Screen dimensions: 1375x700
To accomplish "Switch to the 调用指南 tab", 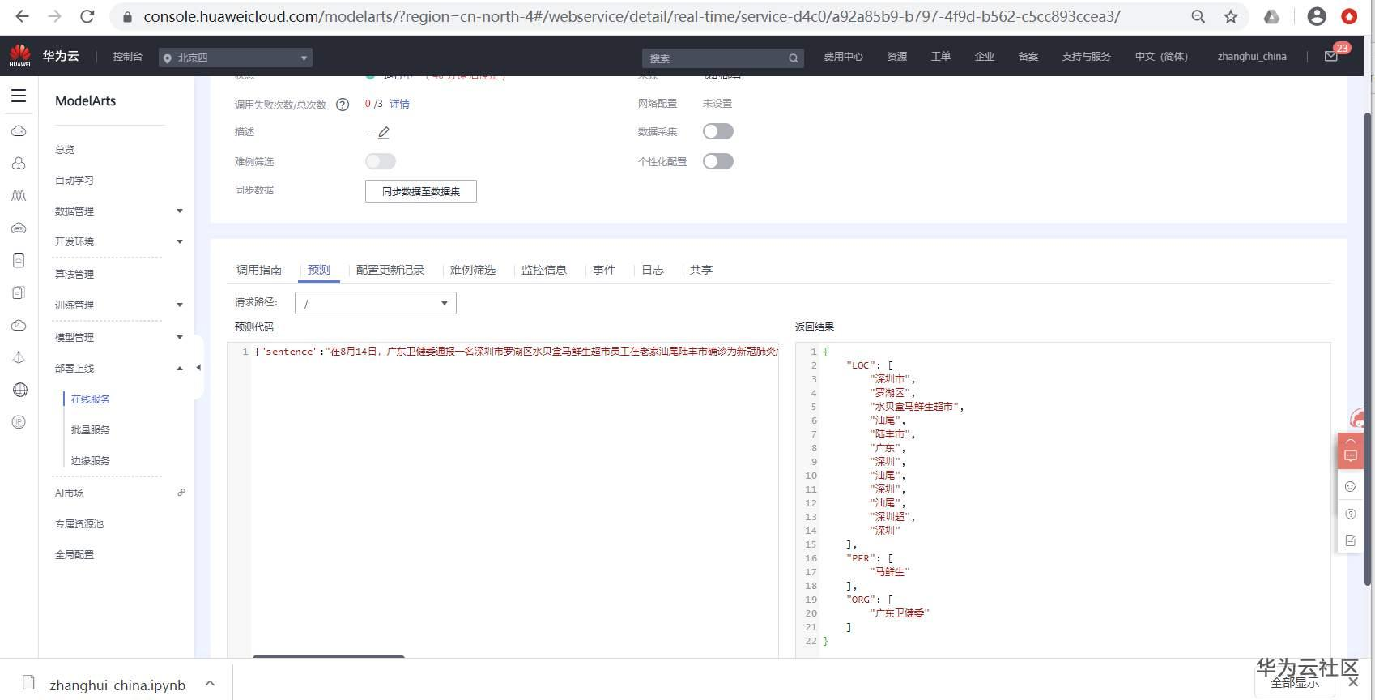I will click(259, 270).
